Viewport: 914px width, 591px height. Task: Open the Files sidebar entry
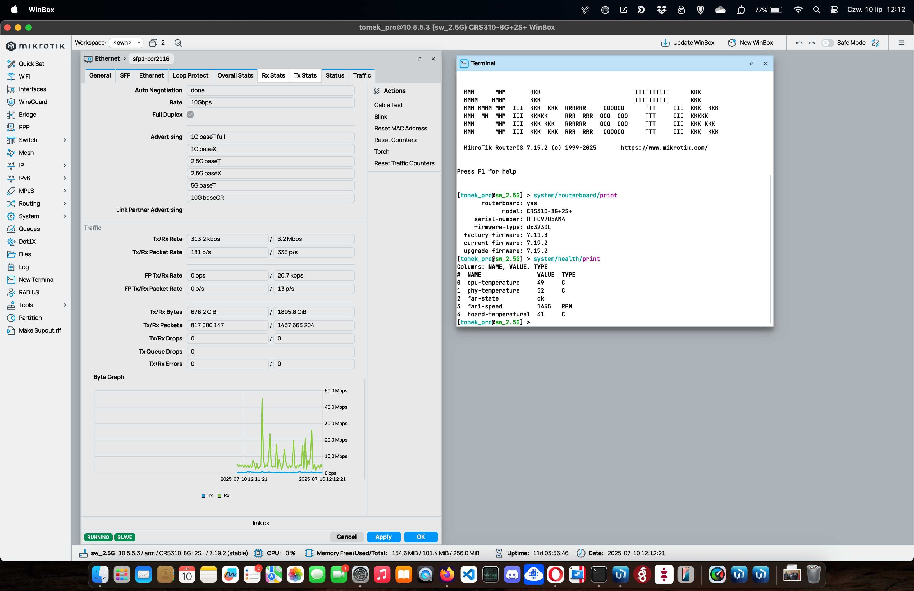tap(25, 254)
